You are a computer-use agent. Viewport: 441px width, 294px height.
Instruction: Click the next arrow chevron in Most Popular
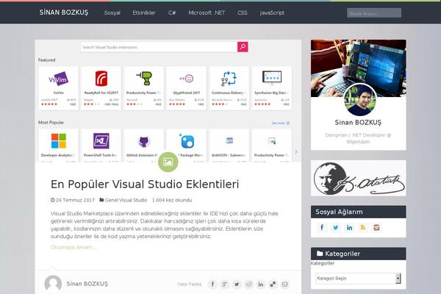[x=296, y=151]
